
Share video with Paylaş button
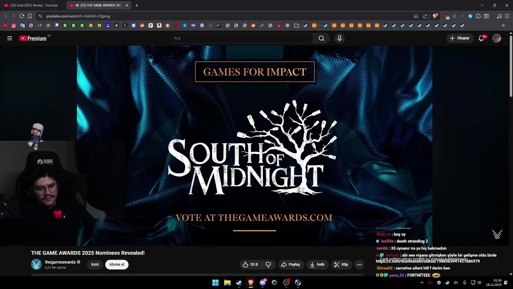[x=291, y=265]
